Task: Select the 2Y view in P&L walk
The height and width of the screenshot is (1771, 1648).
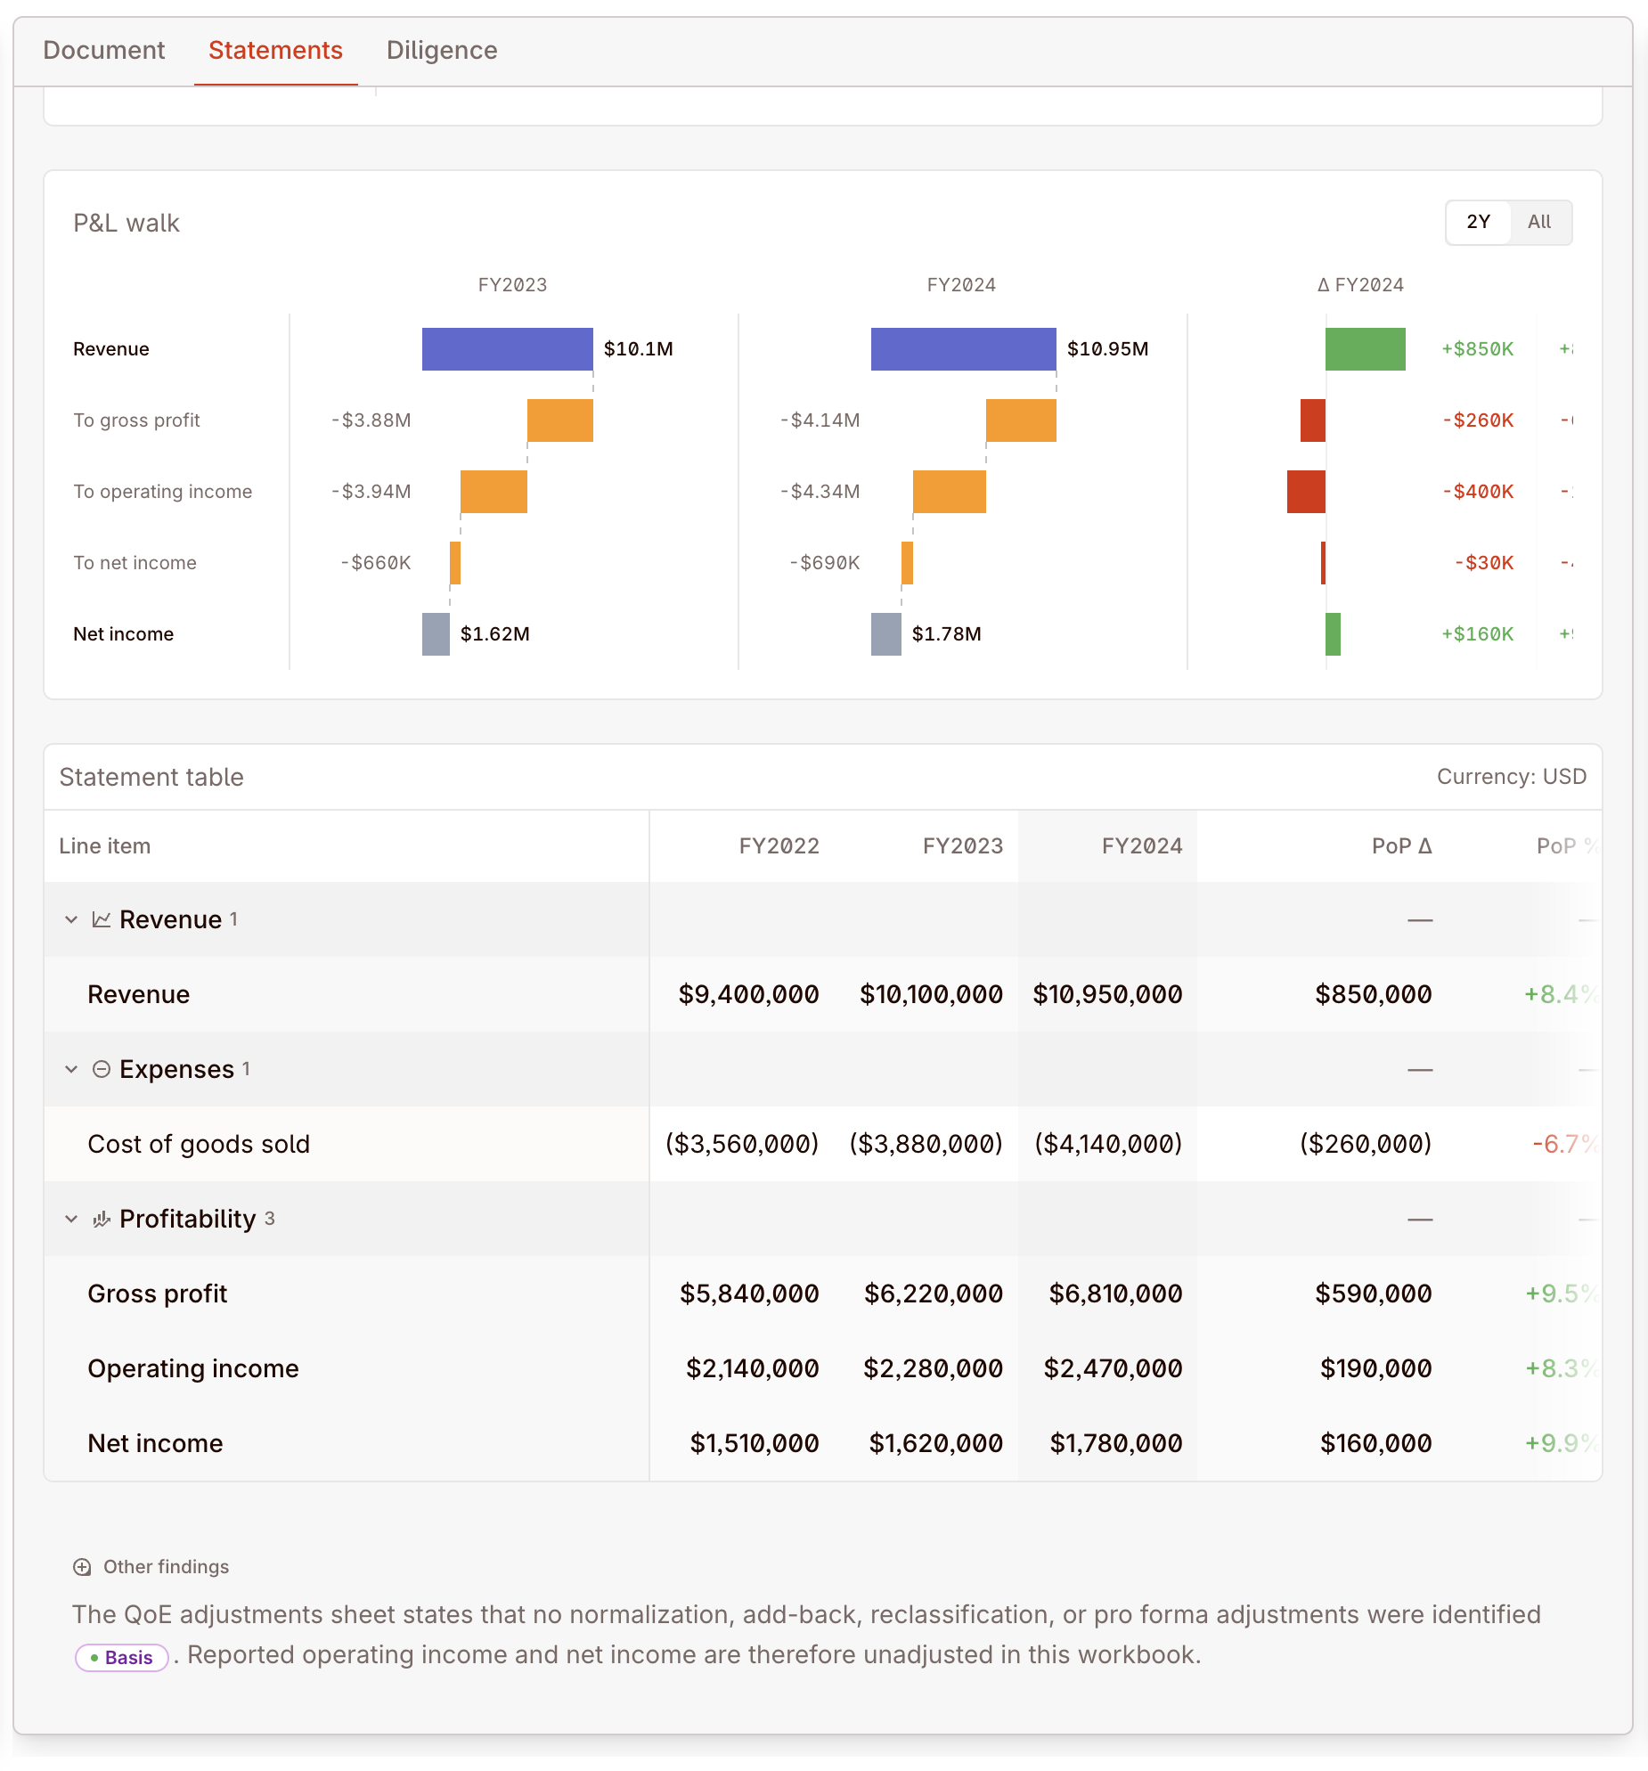Action: point(1476,222)
